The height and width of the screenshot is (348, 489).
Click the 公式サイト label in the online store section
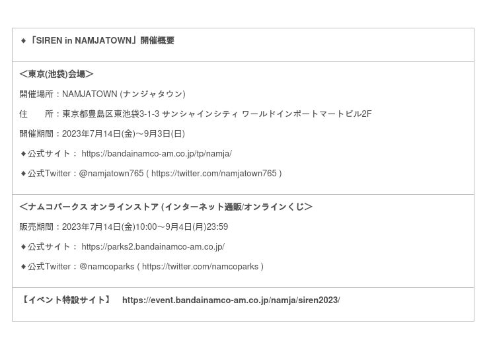(x=49, y=247)
